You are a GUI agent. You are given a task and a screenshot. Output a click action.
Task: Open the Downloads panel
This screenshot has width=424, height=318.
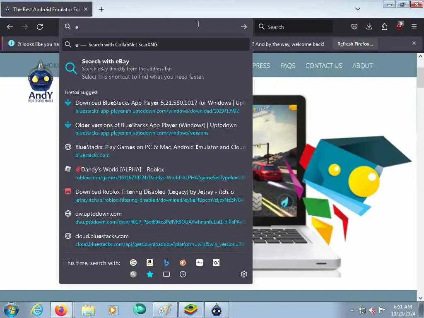369,26
